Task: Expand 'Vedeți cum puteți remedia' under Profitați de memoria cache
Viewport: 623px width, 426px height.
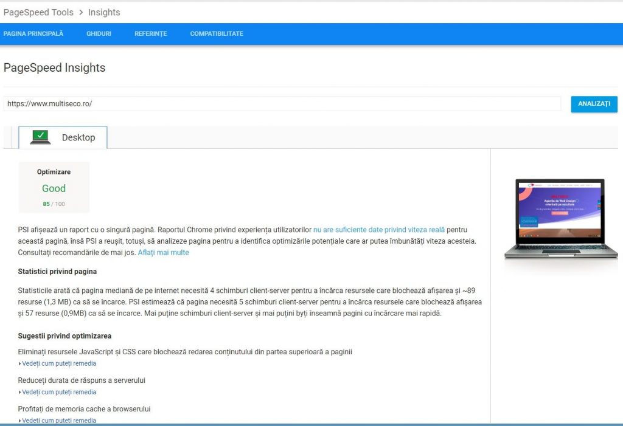Action: coord(58,421)
